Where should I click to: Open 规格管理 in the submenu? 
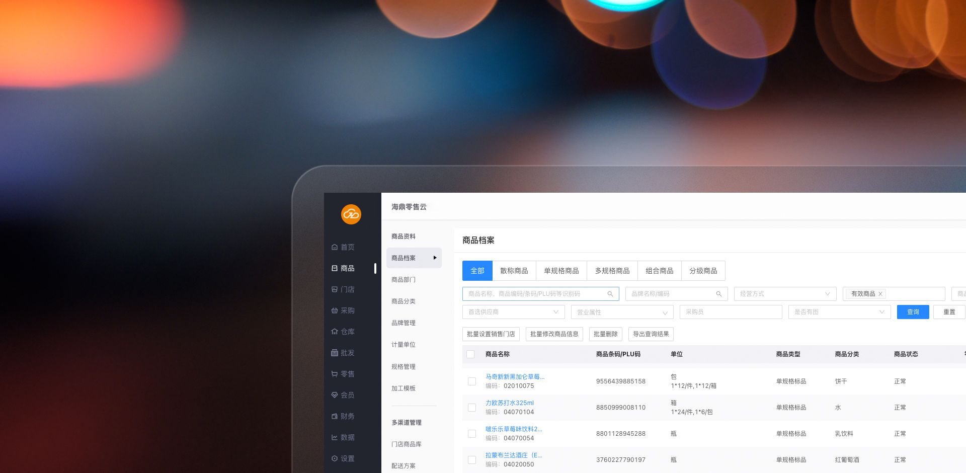click(404, 367)
